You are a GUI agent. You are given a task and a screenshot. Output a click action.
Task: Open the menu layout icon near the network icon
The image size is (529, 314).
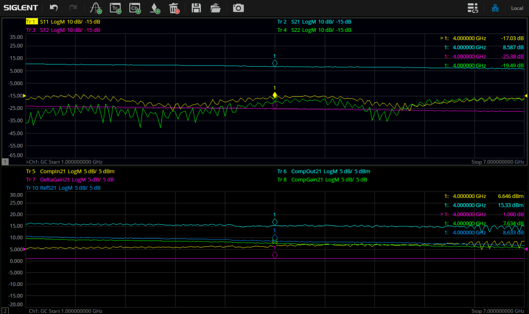point(472,8)
